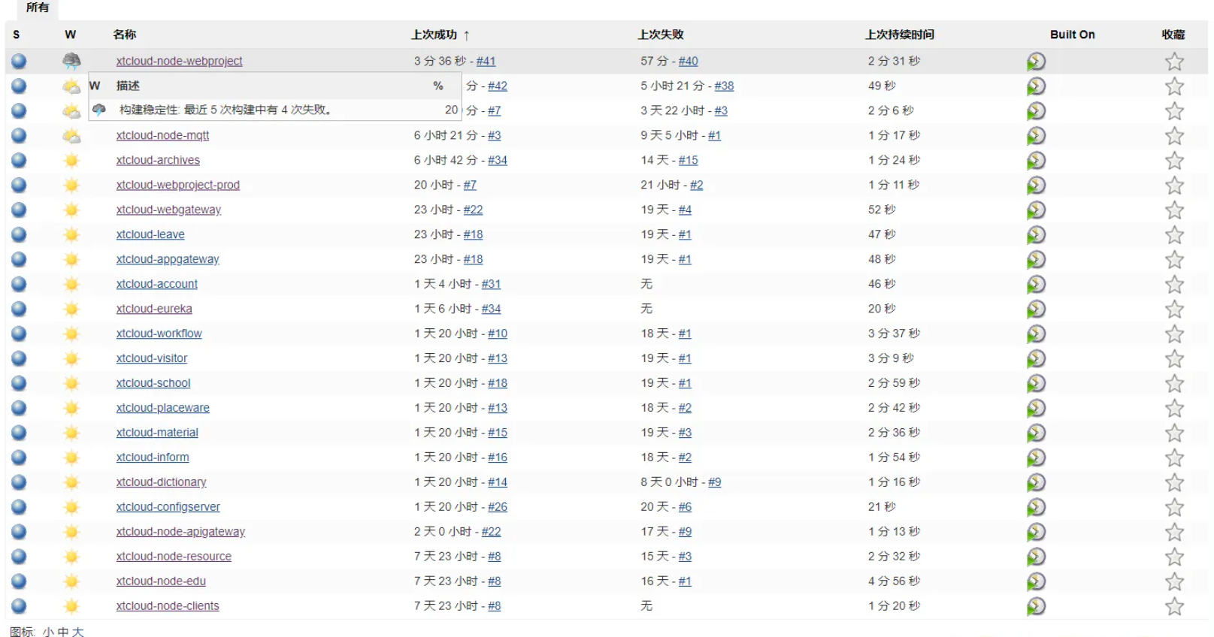Click the stormy weather icon for xtcloud-node-webproject

[71, 61]
